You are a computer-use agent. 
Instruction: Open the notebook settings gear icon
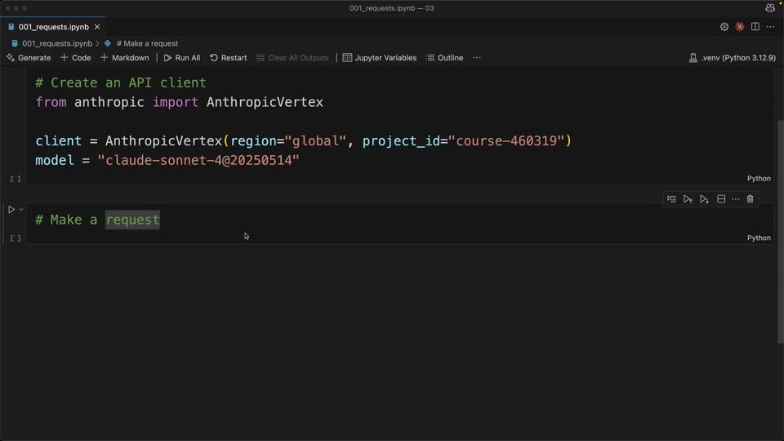[724, 27]
